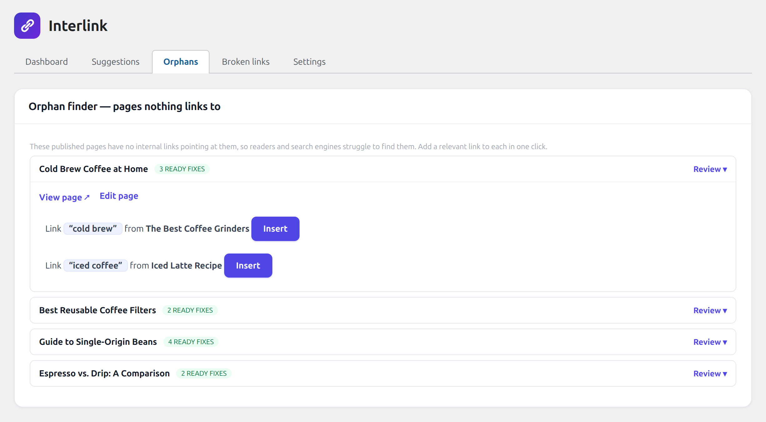Click the Cold Brew Coffee at Home title
Screen dimensions: 766x422
tap(93, 169)
